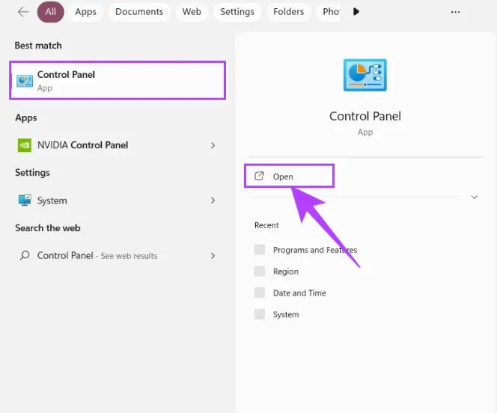Click the System settings monitor icon
Screen dimensions: 497x413
coord(25,201)
